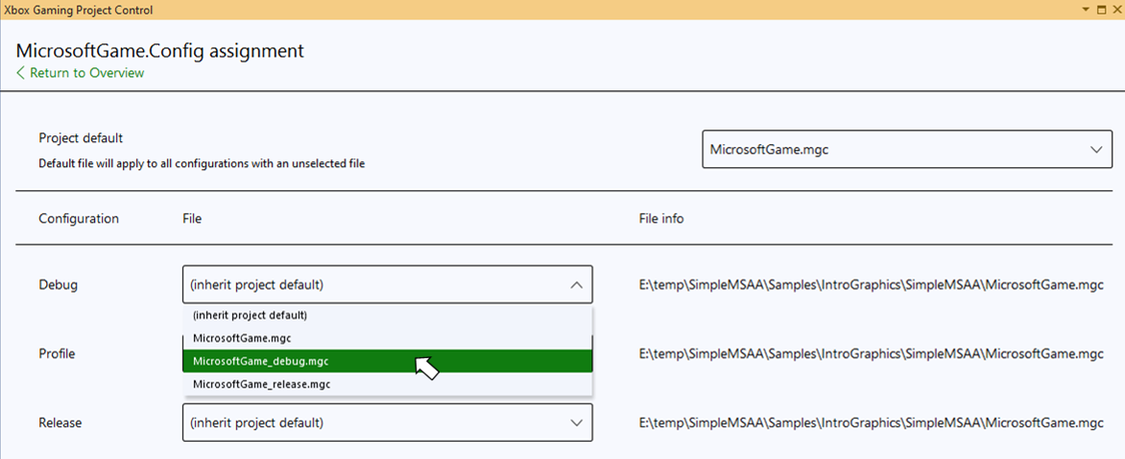The image size is (1125, 459).
Task: Select (inherit project default) from the open list
Action: point(388,315)
